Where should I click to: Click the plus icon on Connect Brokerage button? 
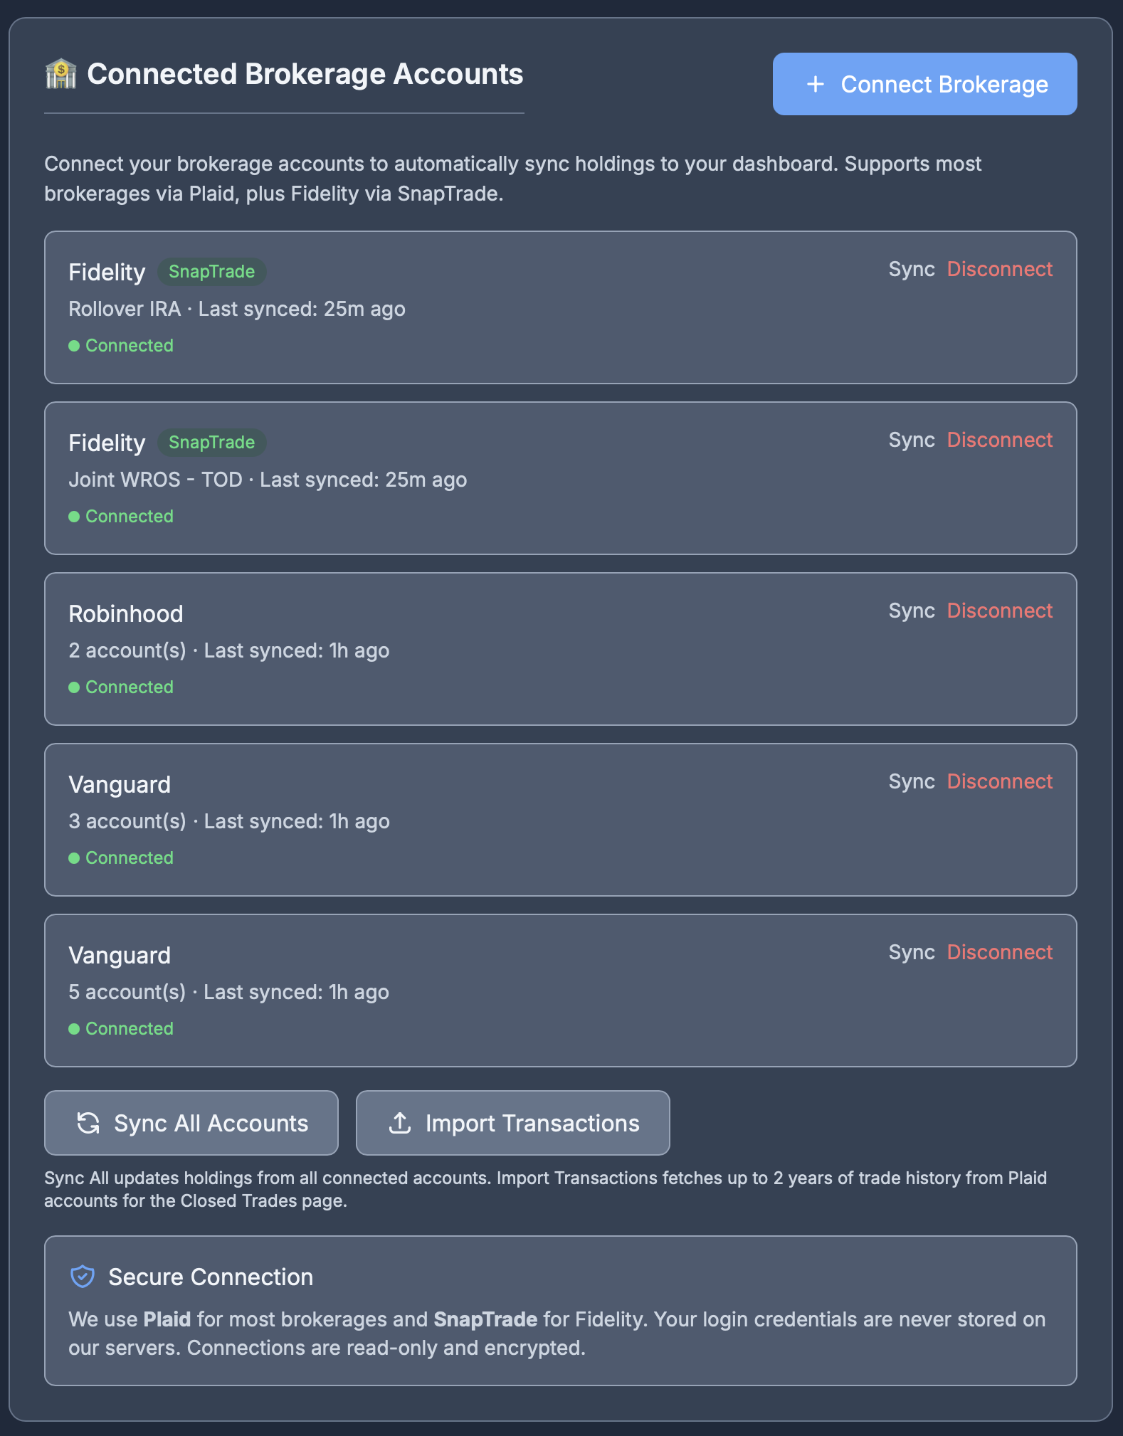click(x=813, y=84)
